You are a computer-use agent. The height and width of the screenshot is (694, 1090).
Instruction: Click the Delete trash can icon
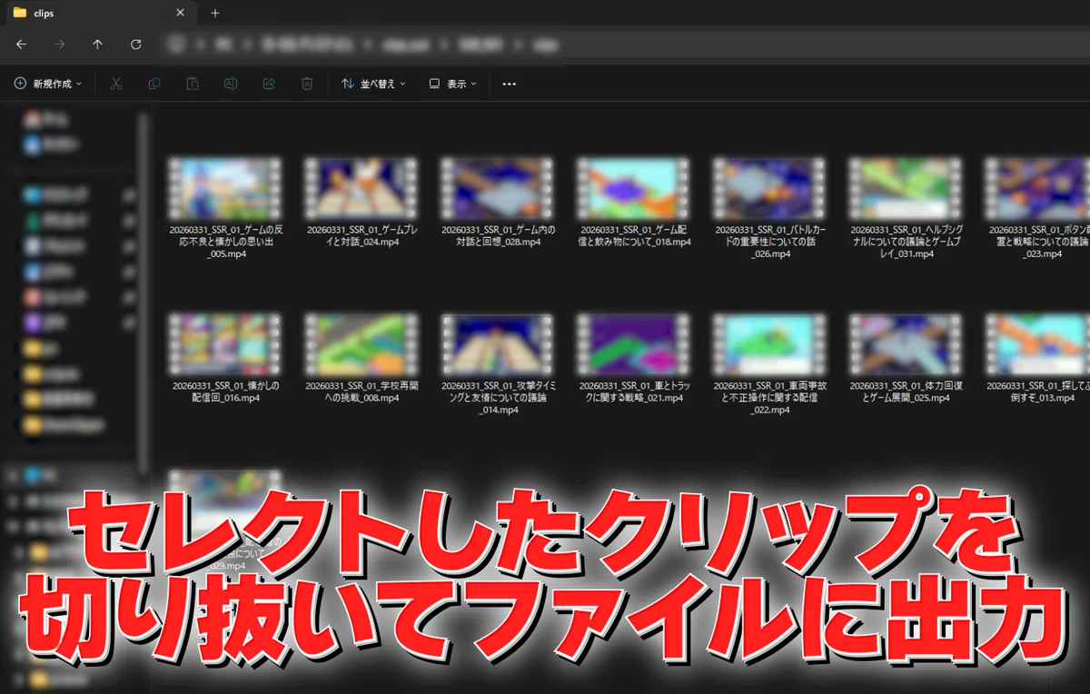(307, 84)
